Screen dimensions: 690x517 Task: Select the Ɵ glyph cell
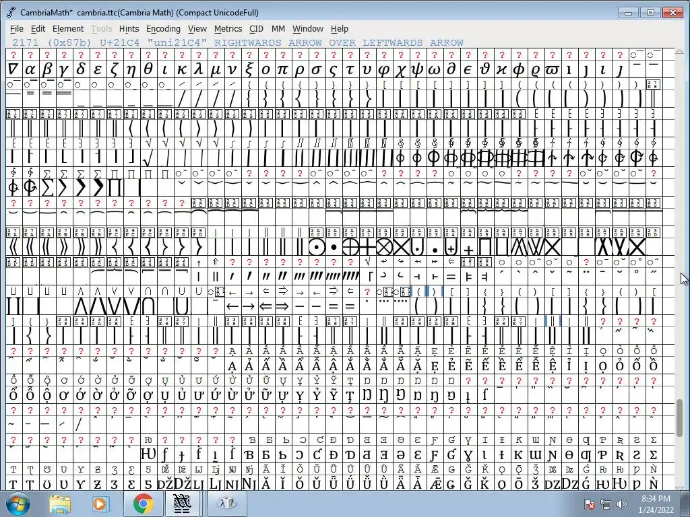(x=569, y=454)
